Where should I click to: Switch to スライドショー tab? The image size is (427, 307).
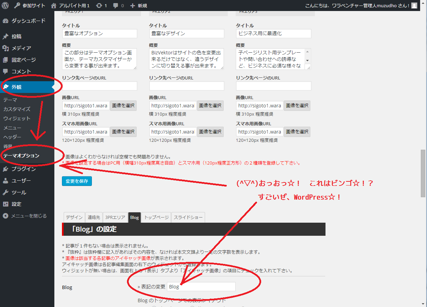188,218
